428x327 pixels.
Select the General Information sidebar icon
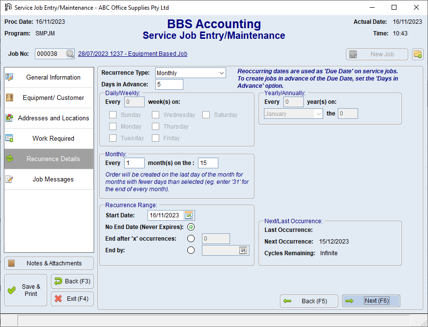tap(10, 77)
